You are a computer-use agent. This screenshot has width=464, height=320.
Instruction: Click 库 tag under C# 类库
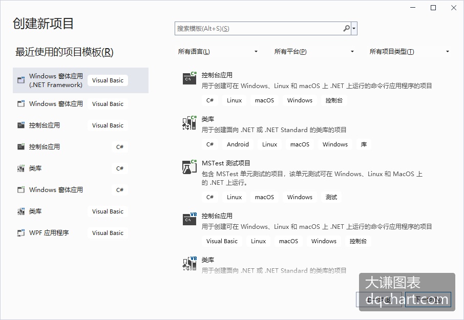point(364,144)
